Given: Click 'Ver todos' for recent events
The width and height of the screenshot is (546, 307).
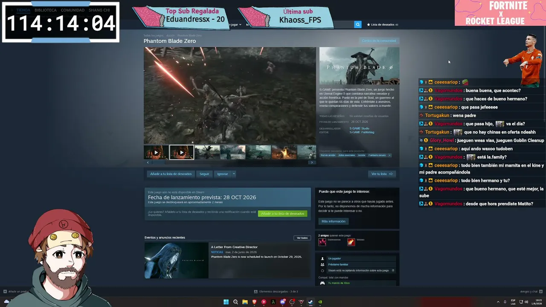Looking at the screenshot, I should pyautogui.click(x=302, y=238).
